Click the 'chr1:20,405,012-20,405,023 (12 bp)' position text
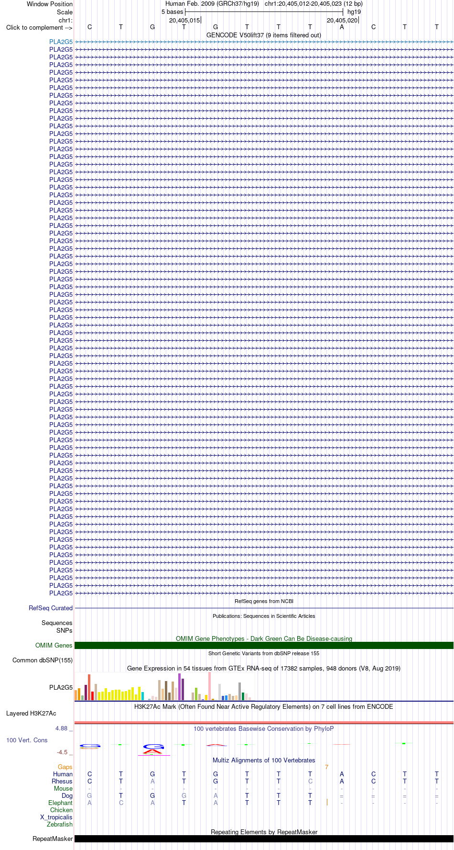This screenshot has width=454, height=850. point(313,4)
